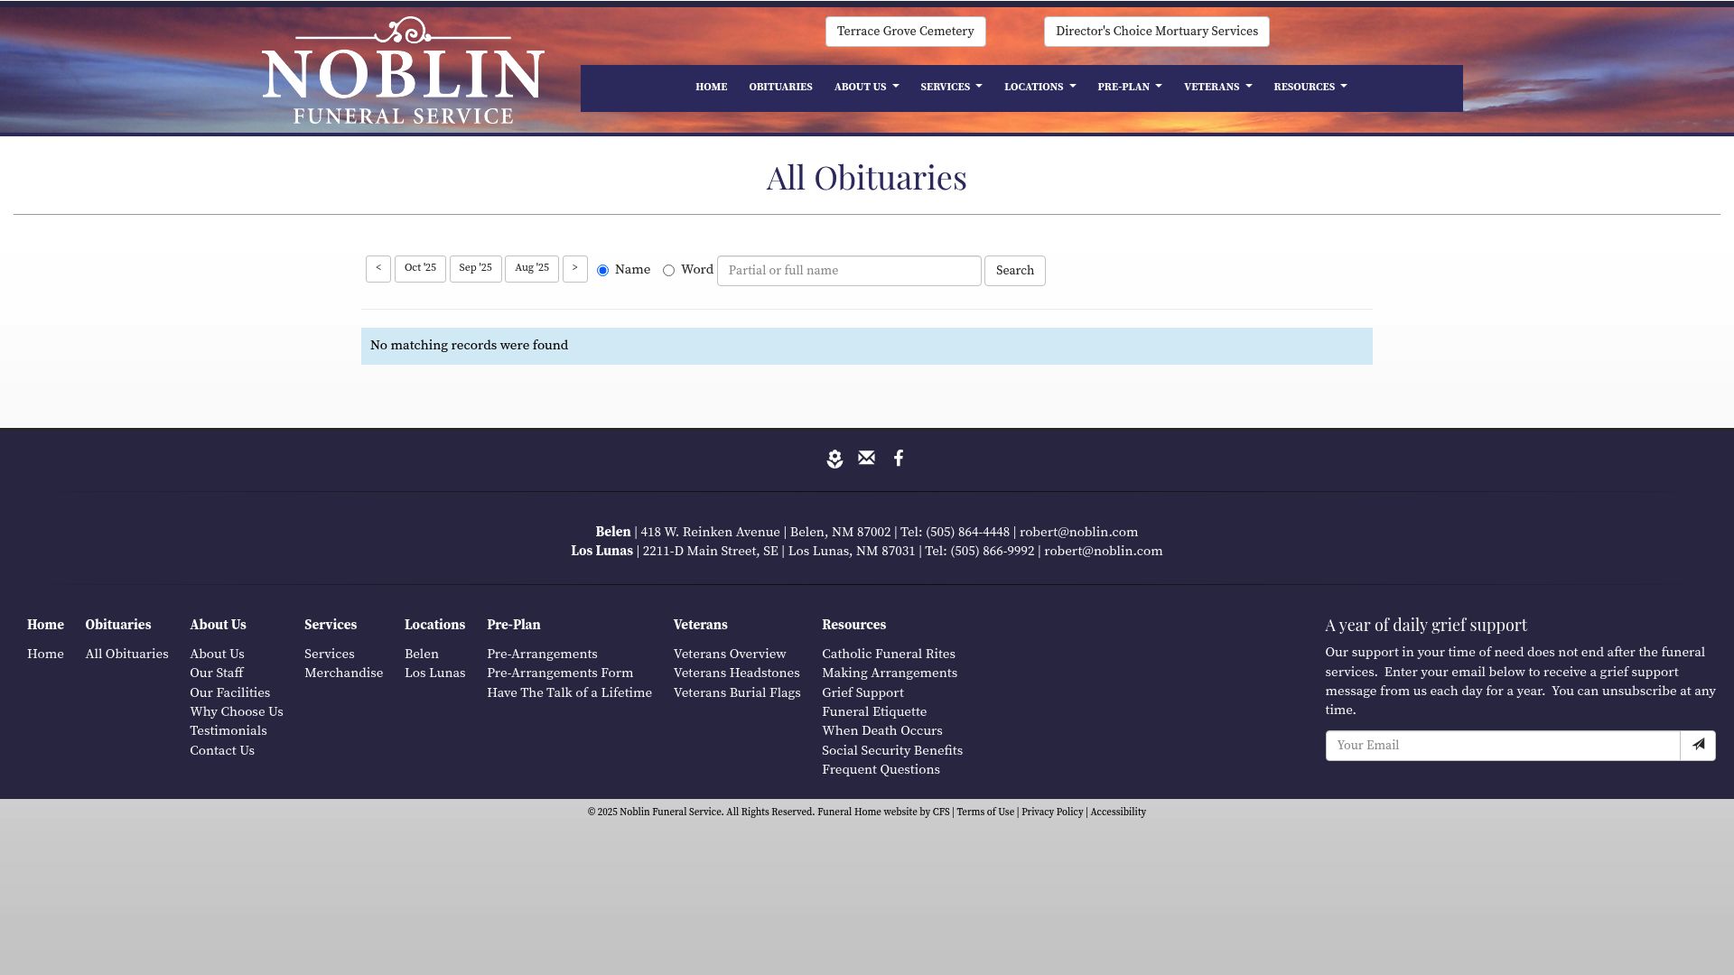Open the Grief Support footer link
The height and width of the screenshot is (975, 1734).
coord(862,692)
